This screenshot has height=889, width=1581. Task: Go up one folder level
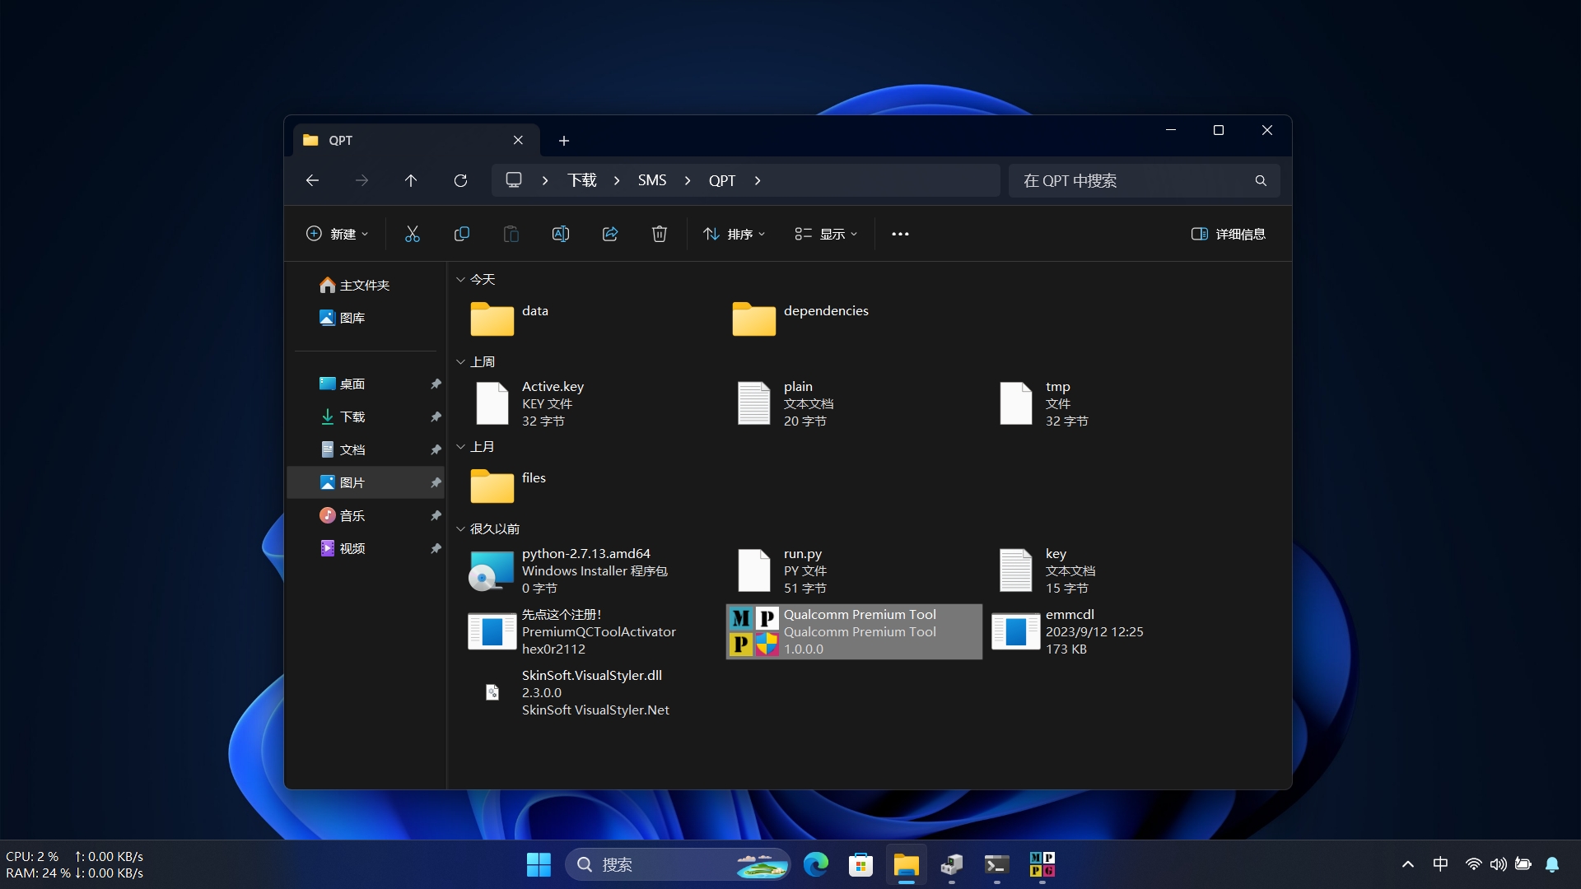(x=411, y=181)
